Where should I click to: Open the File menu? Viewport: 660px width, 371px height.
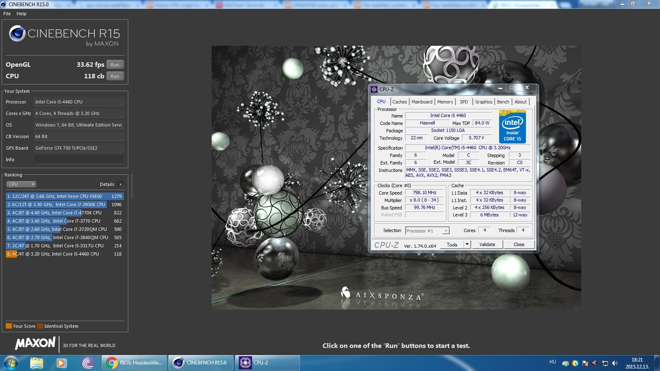[7, 14]
